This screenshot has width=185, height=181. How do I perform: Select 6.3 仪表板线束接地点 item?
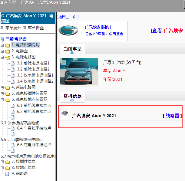coord(20,123)
